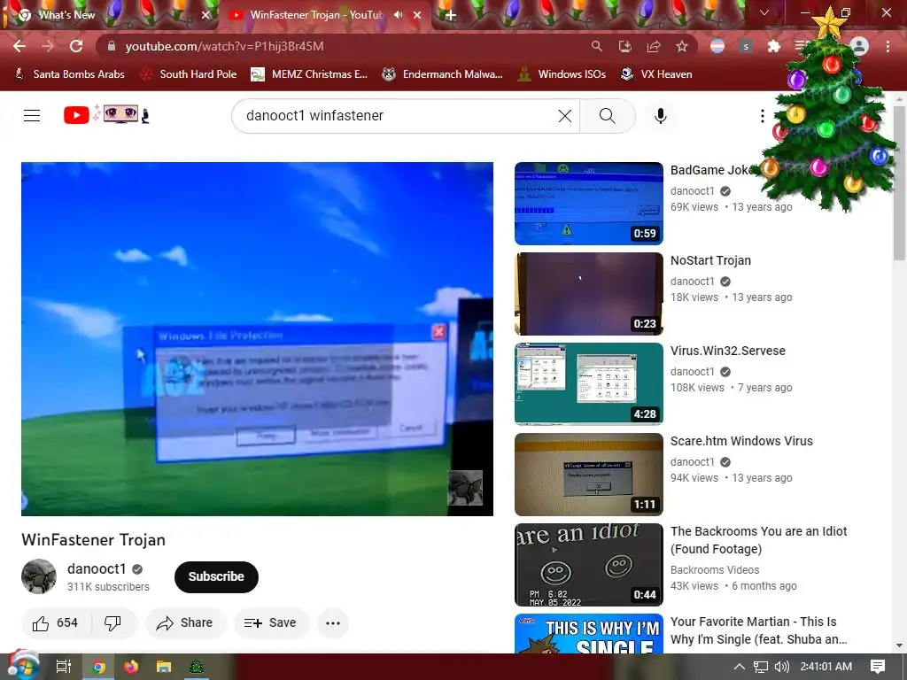Open YouTube settings three-dot menu
Image resolution: width=907 pixels, height=680 pixels.
point(763,116)
